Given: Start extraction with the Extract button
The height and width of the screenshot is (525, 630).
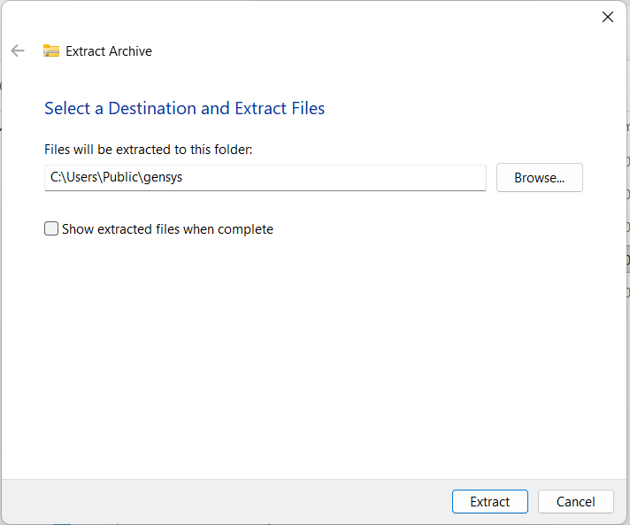Looking at the screenshot, I should point(490,502).
